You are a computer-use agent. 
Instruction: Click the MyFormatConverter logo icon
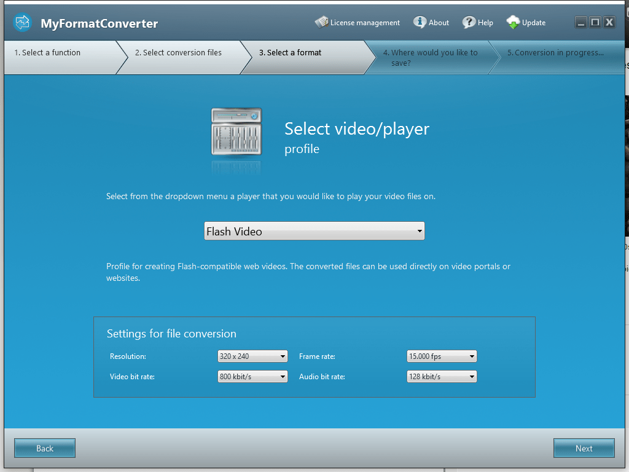(23, 23)
